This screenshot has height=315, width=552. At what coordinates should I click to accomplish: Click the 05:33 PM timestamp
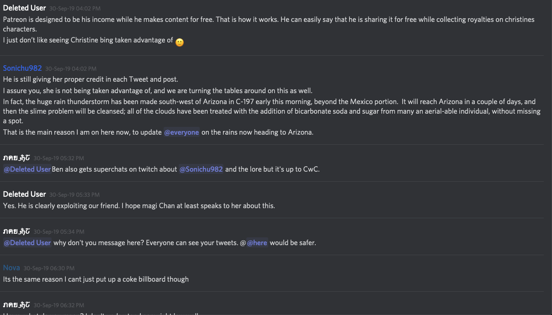[x=74, y=194]
